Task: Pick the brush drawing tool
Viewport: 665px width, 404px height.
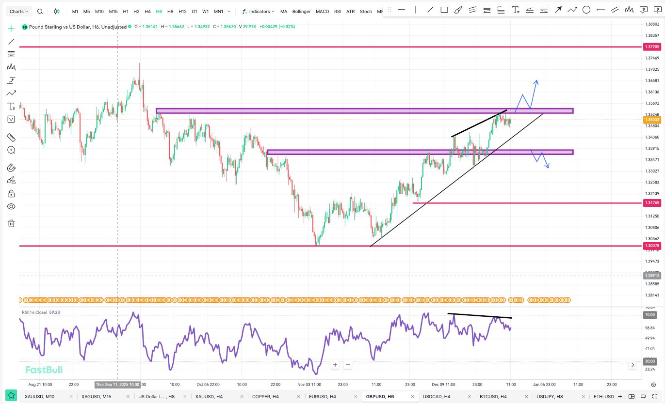Action: click(x=458, y=10)
